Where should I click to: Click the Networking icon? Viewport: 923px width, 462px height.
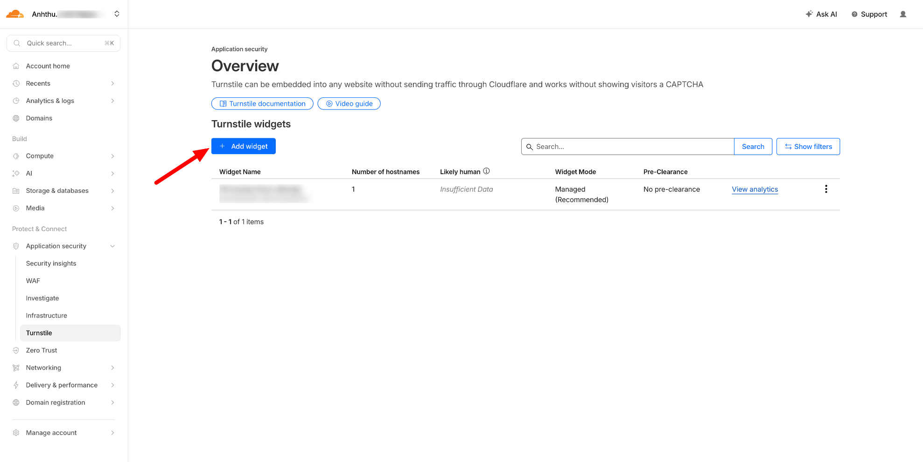(16, 368)
